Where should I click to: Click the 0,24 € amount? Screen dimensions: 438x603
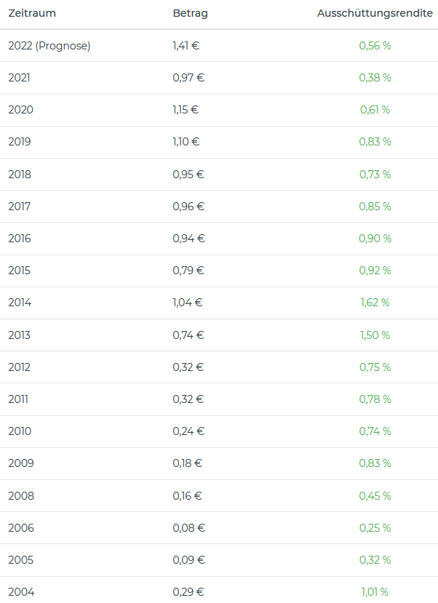click(188, 431)
